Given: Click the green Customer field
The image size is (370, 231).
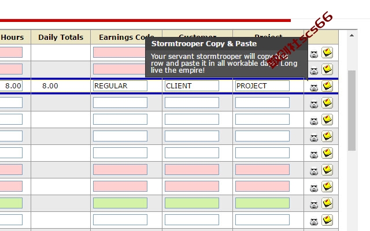Looking at the screenshot, I should 192,203.
